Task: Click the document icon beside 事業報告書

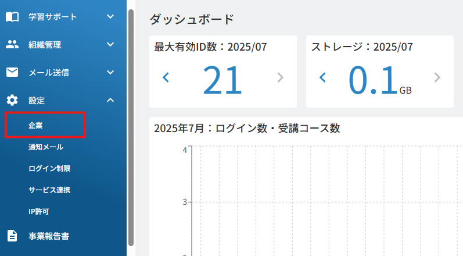Action: [12, 236]
